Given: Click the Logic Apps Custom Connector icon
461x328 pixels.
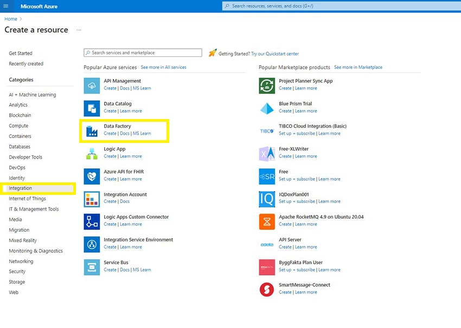Looking at the screenshot, I should click(x=92, y=222).
